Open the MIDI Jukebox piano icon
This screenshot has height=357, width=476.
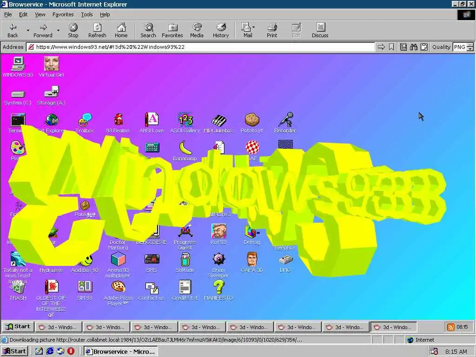(x=218, y=123)
